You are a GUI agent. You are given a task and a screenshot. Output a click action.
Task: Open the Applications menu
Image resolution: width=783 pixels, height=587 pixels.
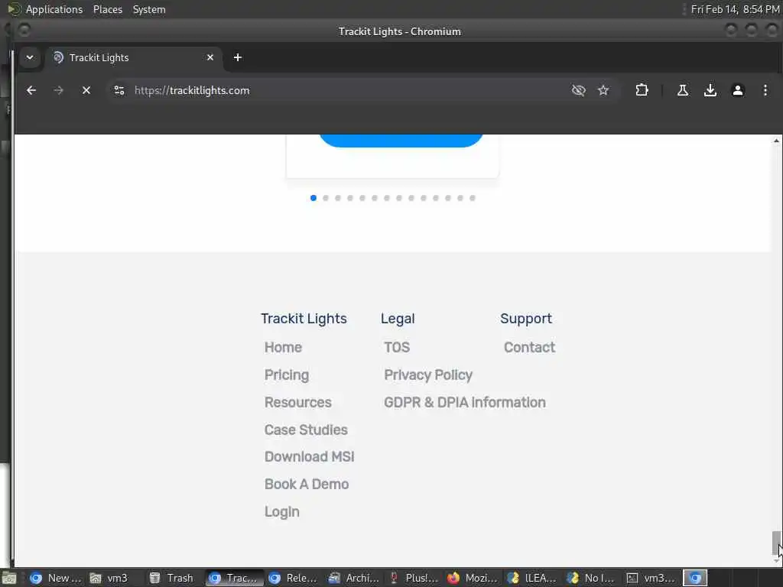54,9
